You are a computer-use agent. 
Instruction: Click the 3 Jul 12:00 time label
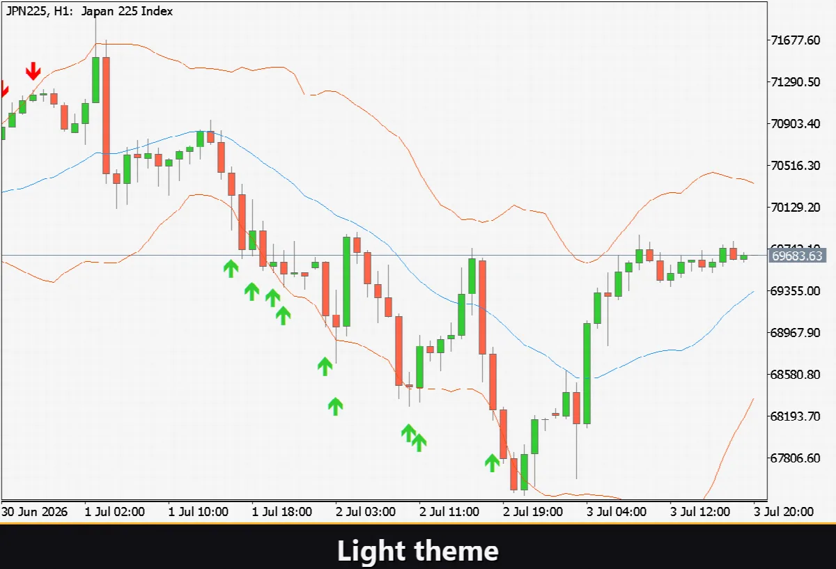[700, 512]
